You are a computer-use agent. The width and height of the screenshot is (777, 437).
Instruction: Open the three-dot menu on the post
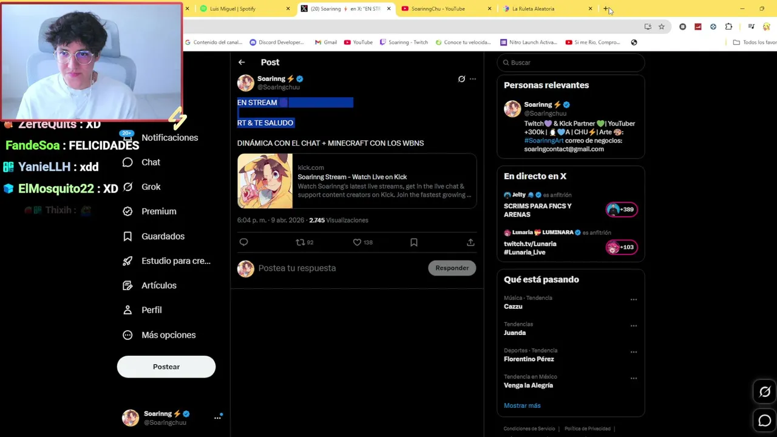(473, 79)
